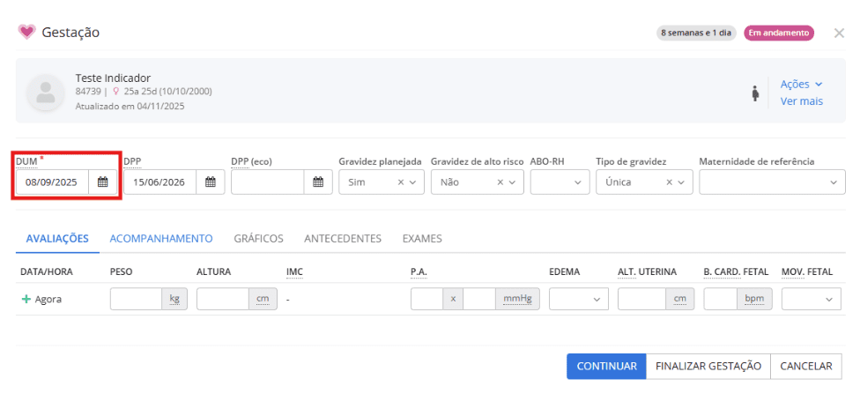Click the pregnant woman icon
The image size is (860, 394).
755,93
